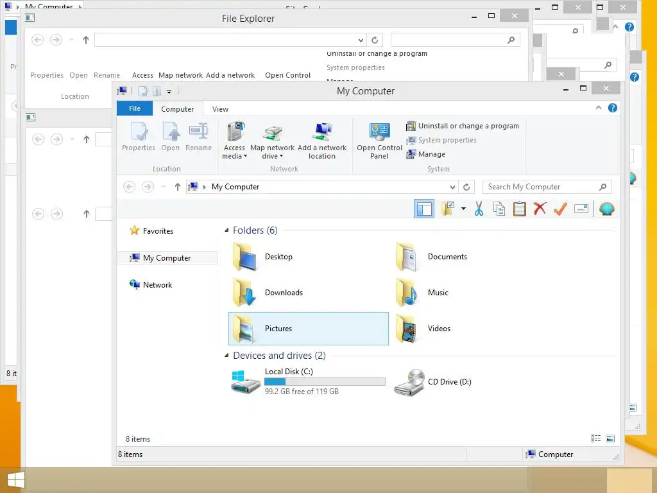Click the search magnifier icon
657x493 pixels.
603,187
